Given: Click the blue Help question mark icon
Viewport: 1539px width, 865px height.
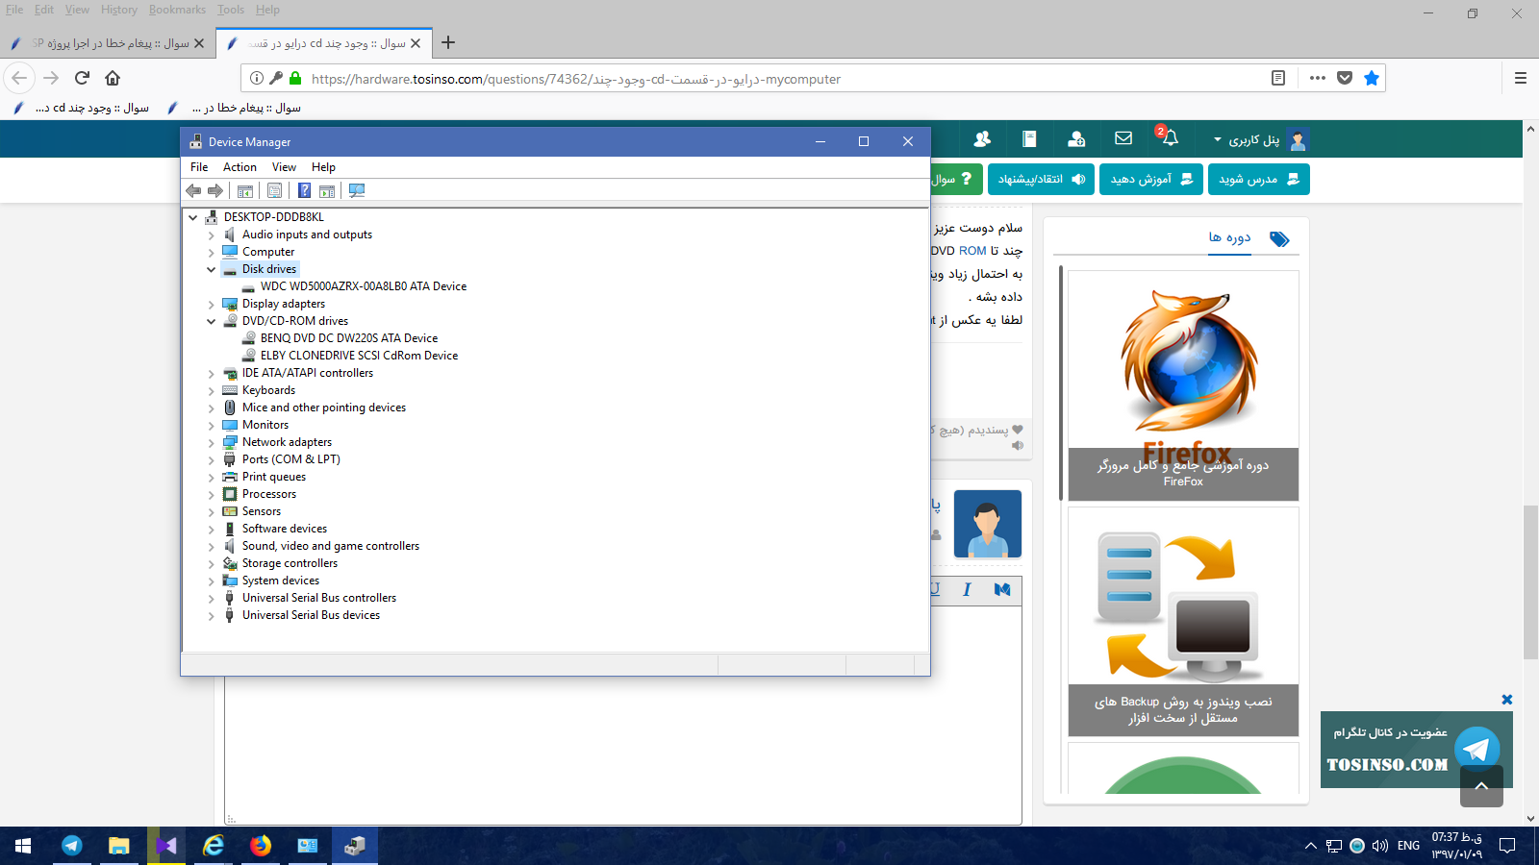Looking at the screenshot, I should pos(304,190).
